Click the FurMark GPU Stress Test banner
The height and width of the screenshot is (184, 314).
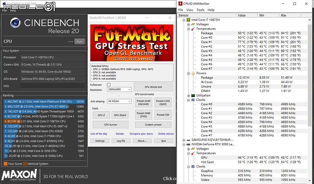[132, 43]
